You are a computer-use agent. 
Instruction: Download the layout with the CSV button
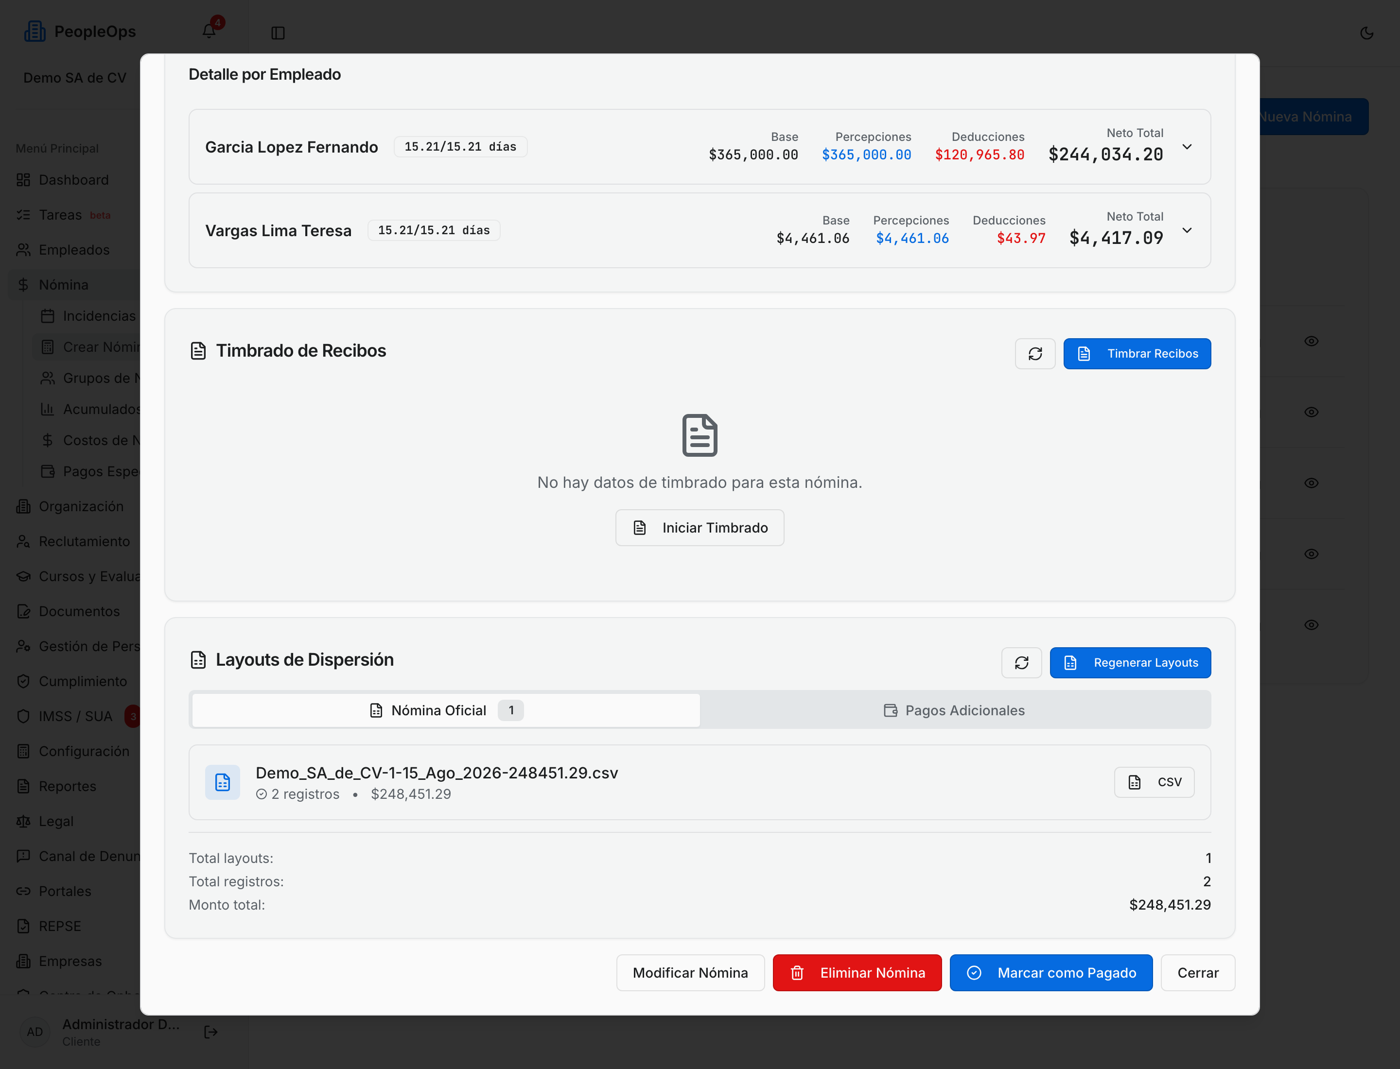(x=1154, y=782)
